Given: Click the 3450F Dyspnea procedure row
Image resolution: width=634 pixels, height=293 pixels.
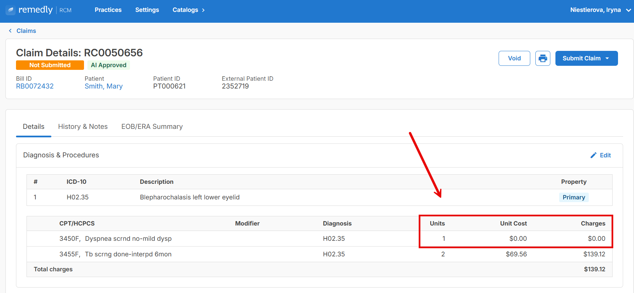Looking at the screenshot, I should (x=319, y=239).
